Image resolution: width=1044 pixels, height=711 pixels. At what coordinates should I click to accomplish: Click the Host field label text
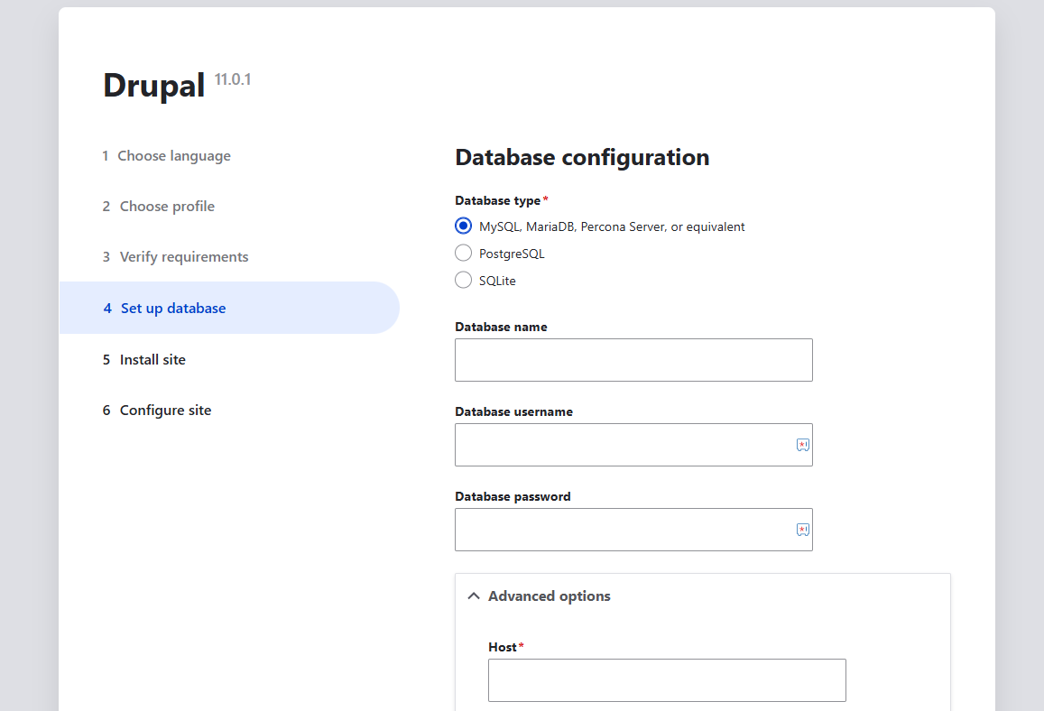point(503,647)
